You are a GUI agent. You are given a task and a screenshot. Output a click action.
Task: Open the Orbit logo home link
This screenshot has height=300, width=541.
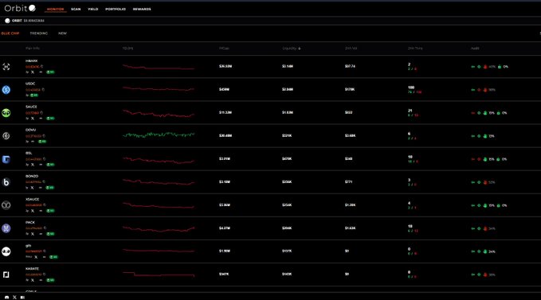[20, 8]
